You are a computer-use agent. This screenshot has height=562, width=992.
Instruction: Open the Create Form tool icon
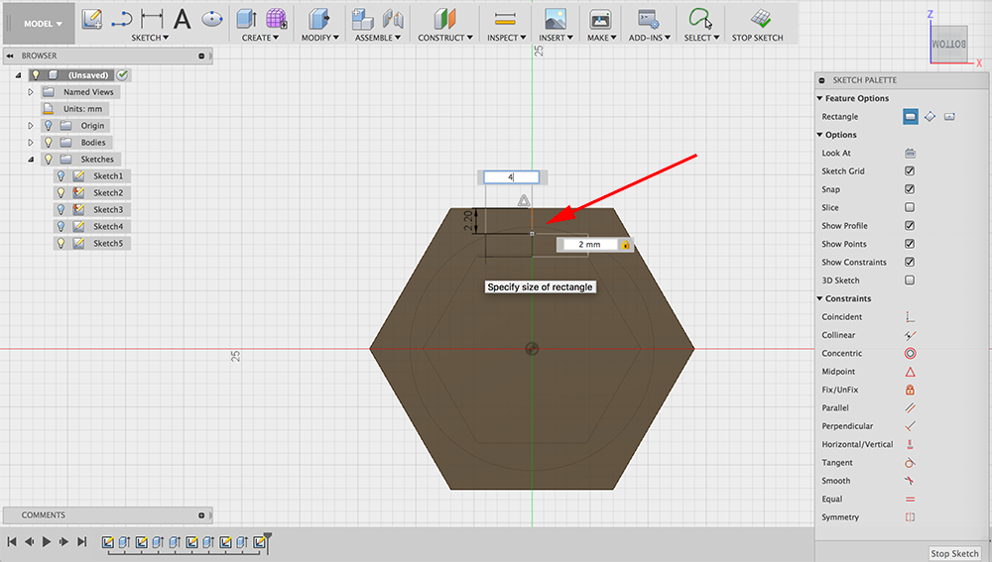[x=276, y=19]
